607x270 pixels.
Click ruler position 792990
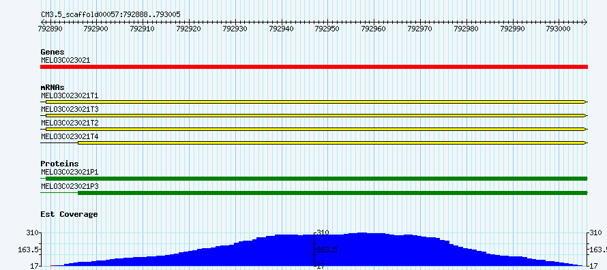coord(512,29)
